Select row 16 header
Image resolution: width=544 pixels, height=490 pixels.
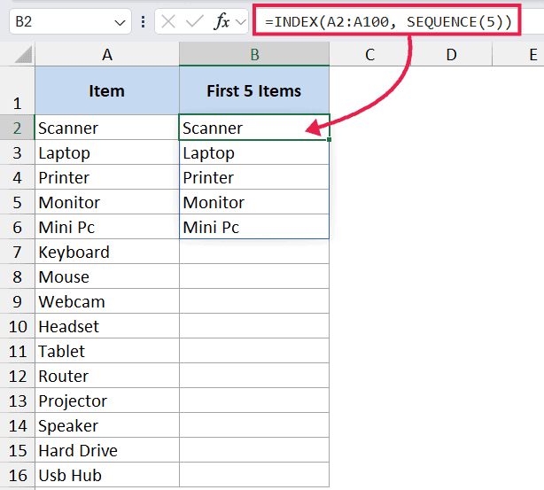18,475
